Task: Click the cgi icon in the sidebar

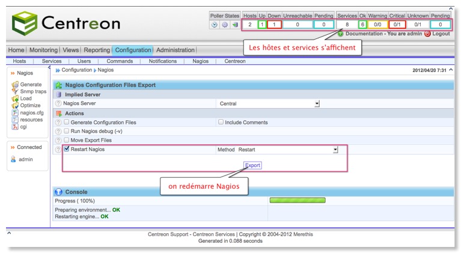Action: point(15,127)
